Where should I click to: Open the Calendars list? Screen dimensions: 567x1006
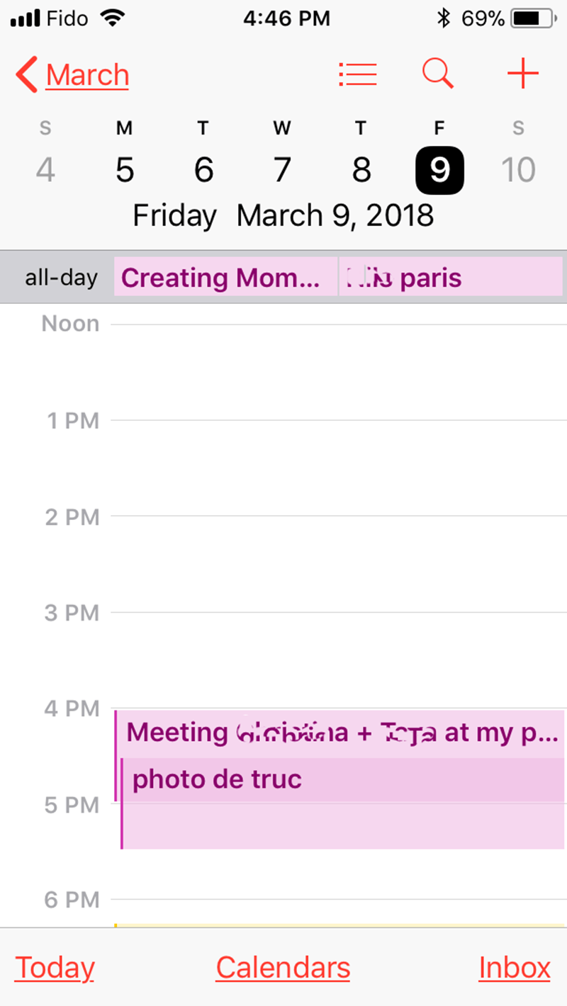click(283, 968)
